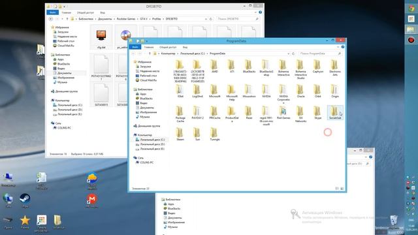Open the Skype folder
The height and width of the screenshot is (235, 418).
pos(318,113)
